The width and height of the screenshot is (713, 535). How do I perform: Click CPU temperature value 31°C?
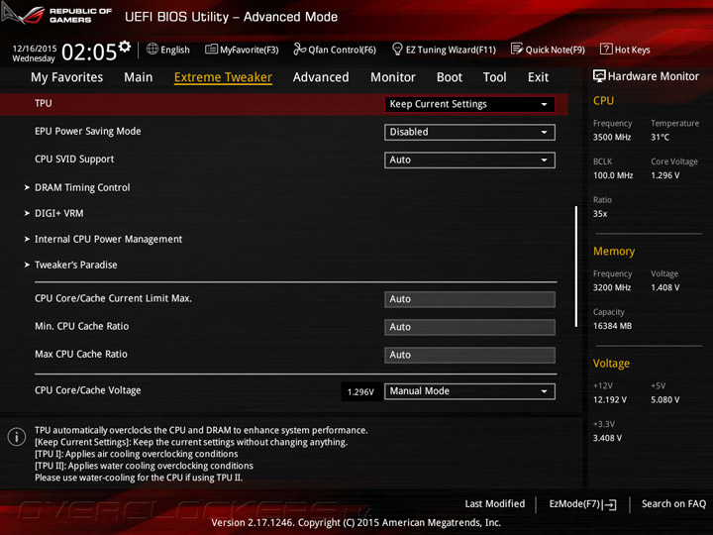(660, 138)
